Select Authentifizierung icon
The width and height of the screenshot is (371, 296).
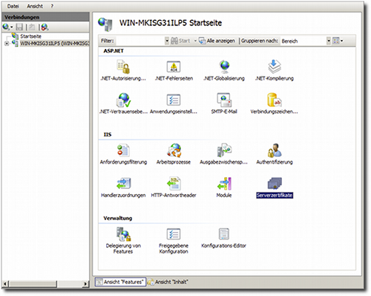pos(275,150)
